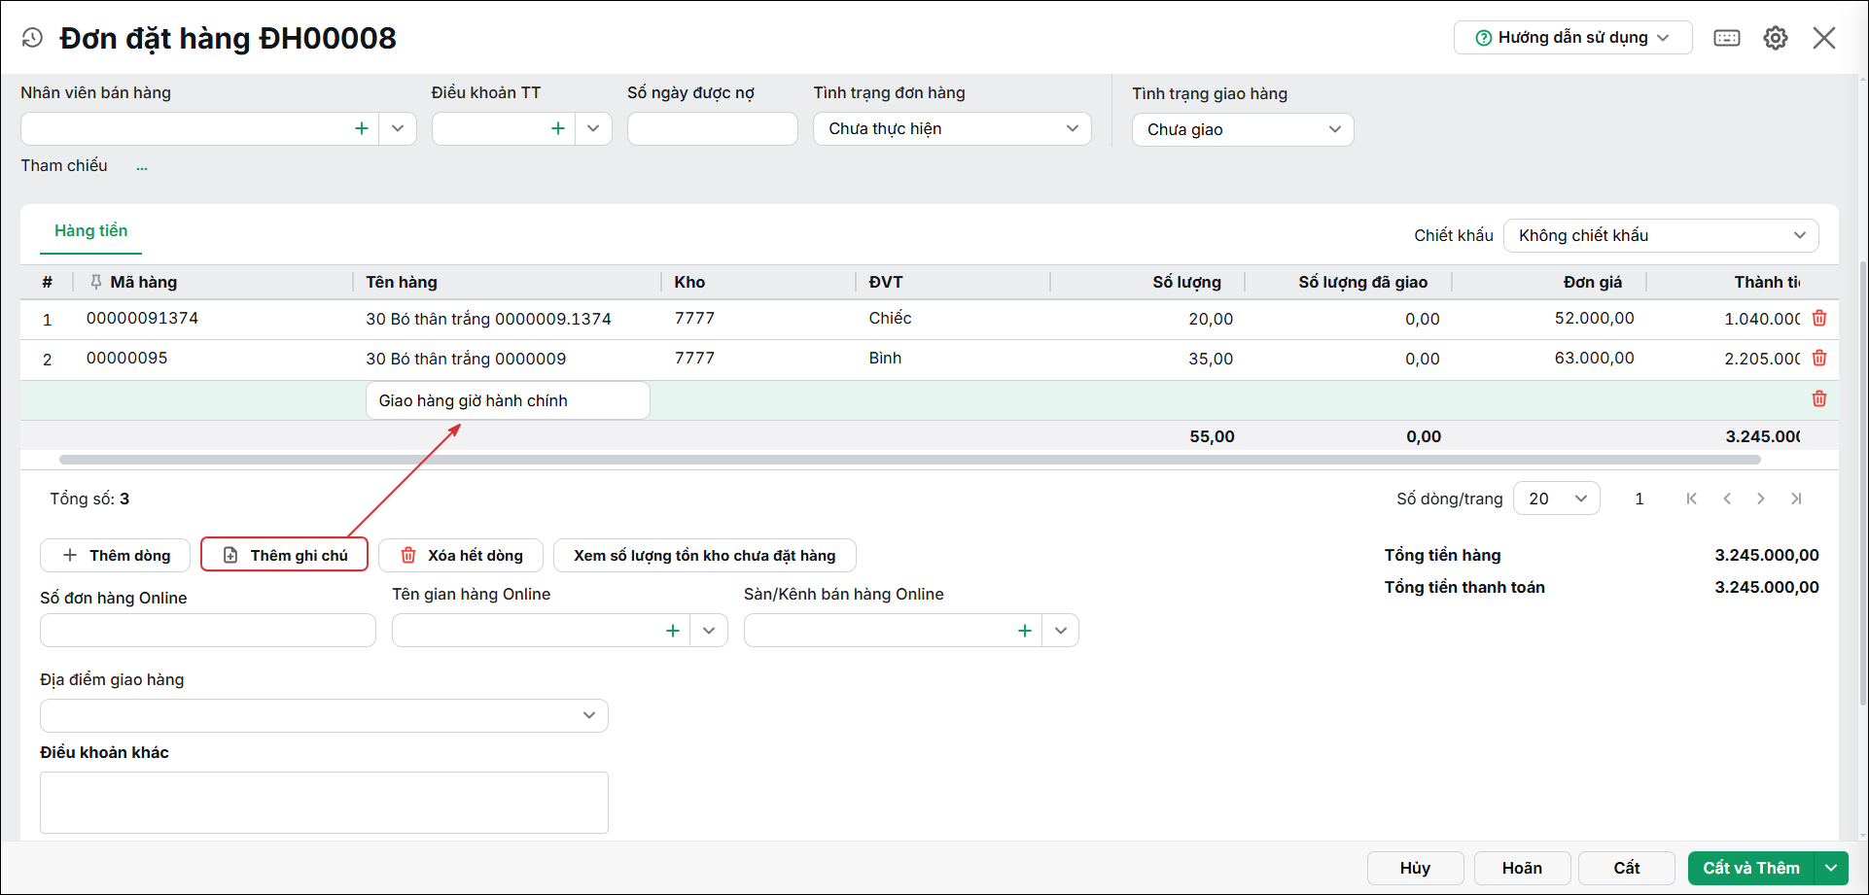Open the settings gear icon
This screenshot has height=895, width=1869.
click(x=1776, y=38)
